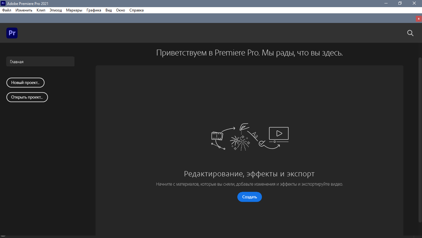The image size is (422, 238).
Task: Click the Premiere Pro logo icon
Action: pyautogui.click(x=12, y=33)
